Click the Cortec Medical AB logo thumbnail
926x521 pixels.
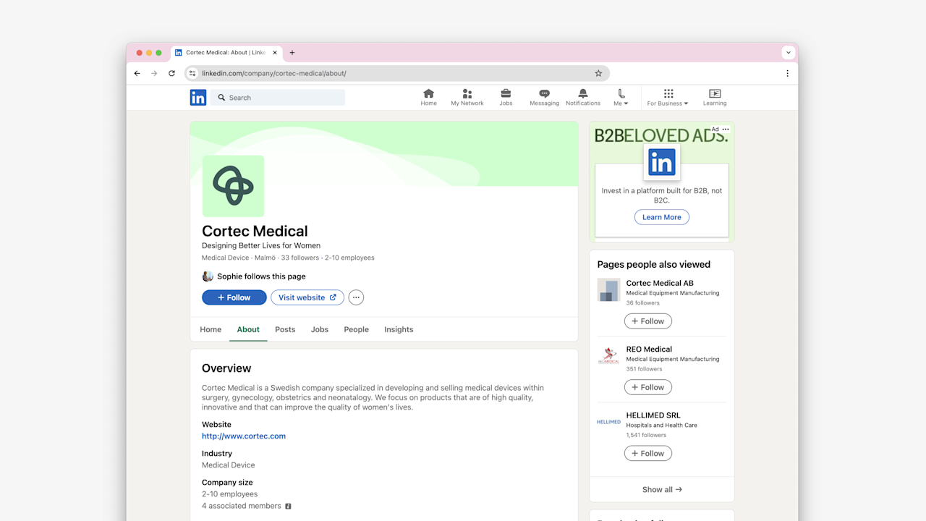pyautogui.click(x=608, y=290)
